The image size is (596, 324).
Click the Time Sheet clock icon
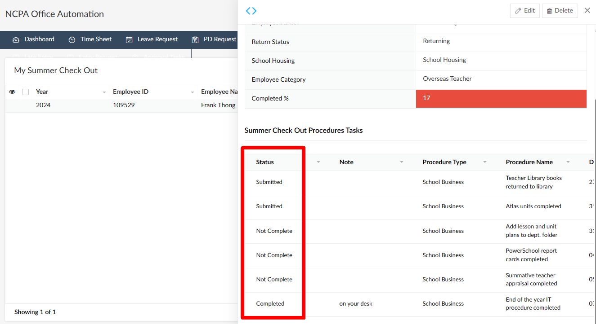(x=72, y=40)
